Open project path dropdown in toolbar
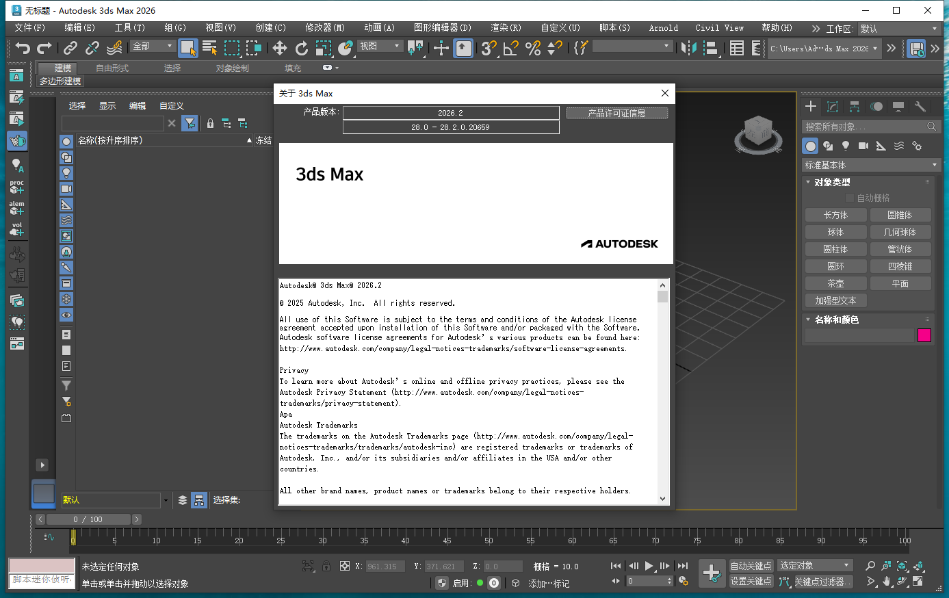 (x=824, y=49)
